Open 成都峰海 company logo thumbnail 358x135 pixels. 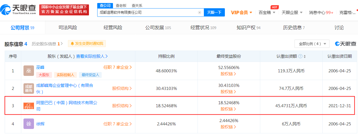29,88
